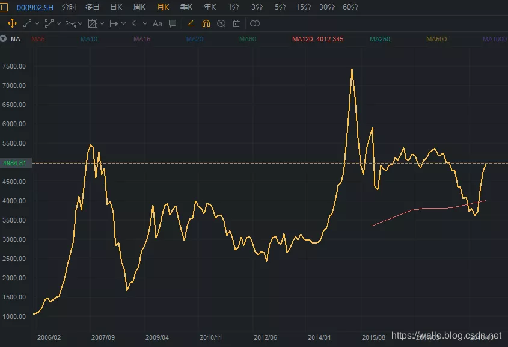Toggle the MA250 moving average line
Viewport: 508px width, 347px height.
pos(381,39)
